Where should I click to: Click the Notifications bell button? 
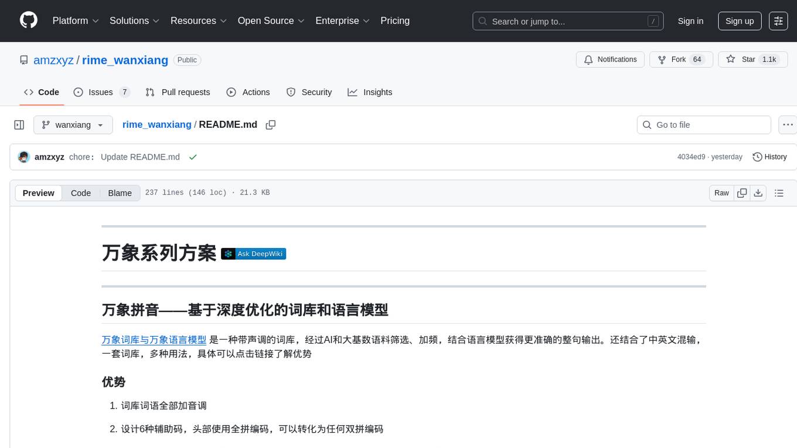[610, 59]
